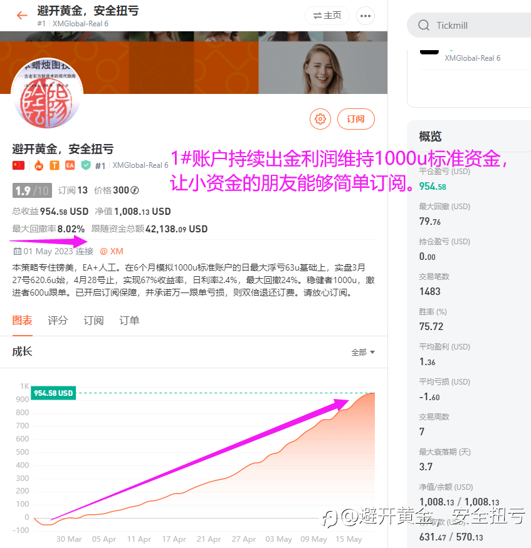Image resolution: width=531 pixels, height=548 pixels.
Task: Select the 图表 tab
Action: [23, 321]
